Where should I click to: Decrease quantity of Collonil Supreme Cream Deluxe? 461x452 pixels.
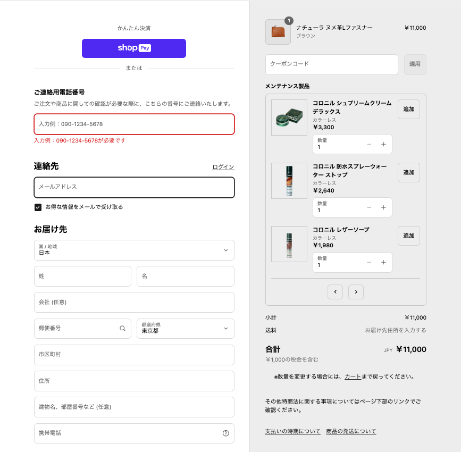pos(369,144)
